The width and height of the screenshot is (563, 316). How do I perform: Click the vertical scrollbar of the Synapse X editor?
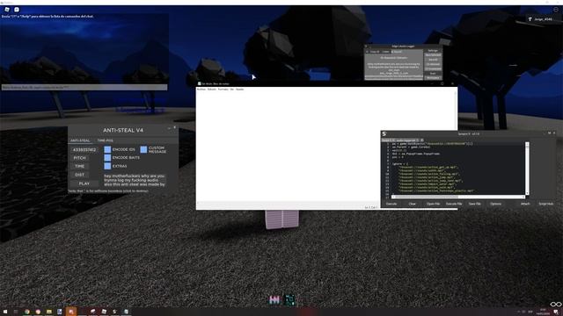[527, 169]
